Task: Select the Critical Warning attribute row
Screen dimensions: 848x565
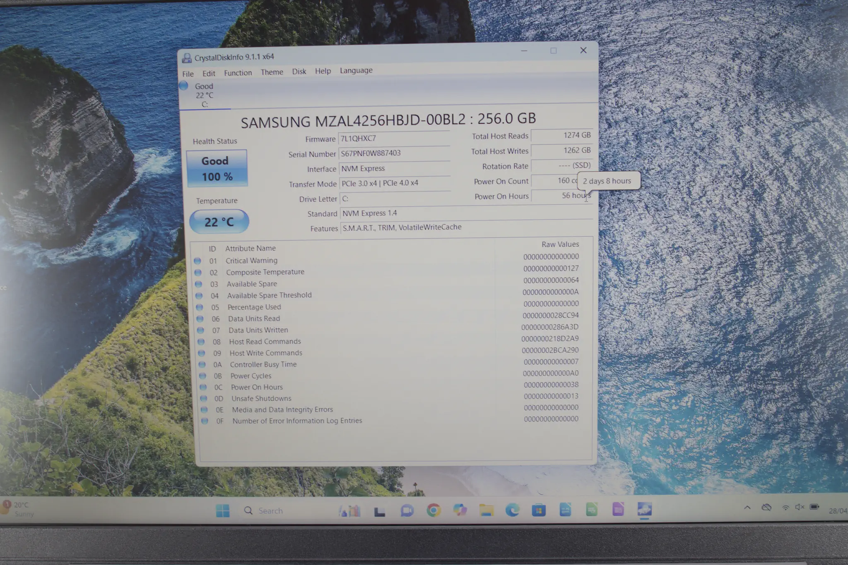Action: [x=386, y=259]
